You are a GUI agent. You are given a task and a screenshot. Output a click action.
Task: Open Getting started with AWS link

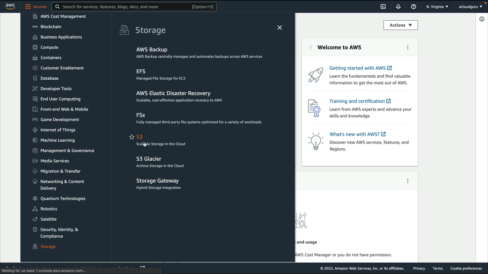[x=357, y=68]
